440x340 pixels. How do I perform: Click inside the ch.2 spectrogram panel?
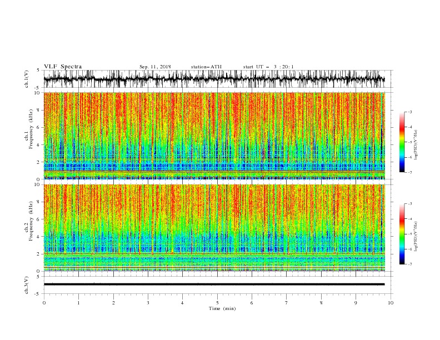click(214, 228)
